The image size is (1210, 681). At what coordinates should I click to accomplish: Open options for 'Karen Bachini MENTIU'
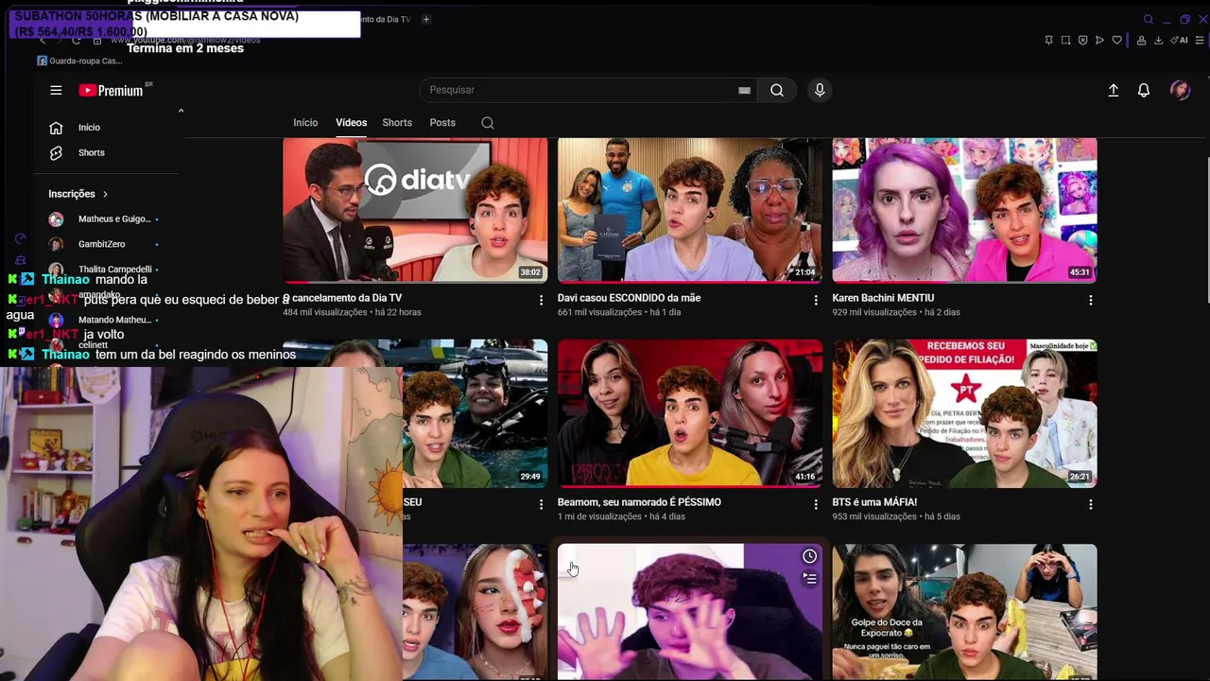(x=1090, y=300)
